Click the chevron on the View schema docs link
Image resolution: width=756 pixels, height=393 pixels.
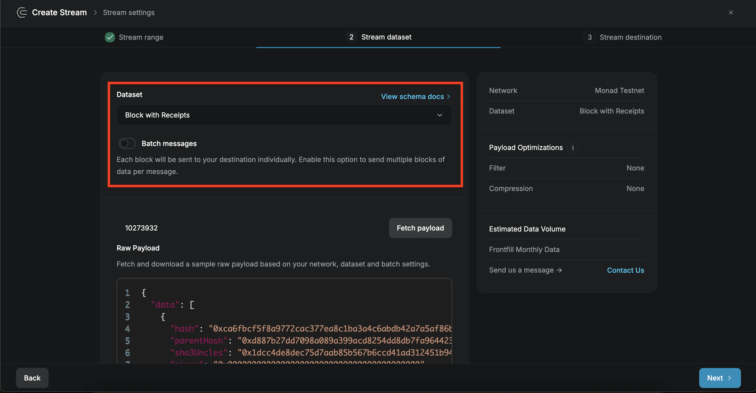point(448,96)
